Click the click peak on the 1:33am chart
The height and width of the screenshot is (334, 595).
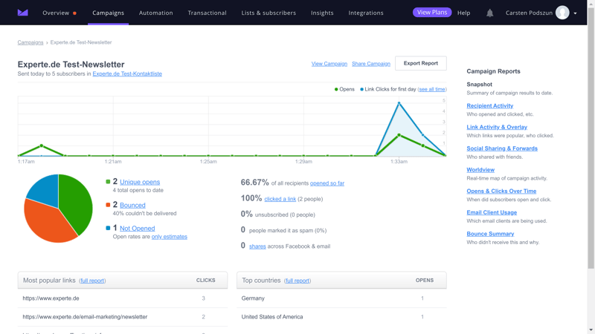point(399,103)
